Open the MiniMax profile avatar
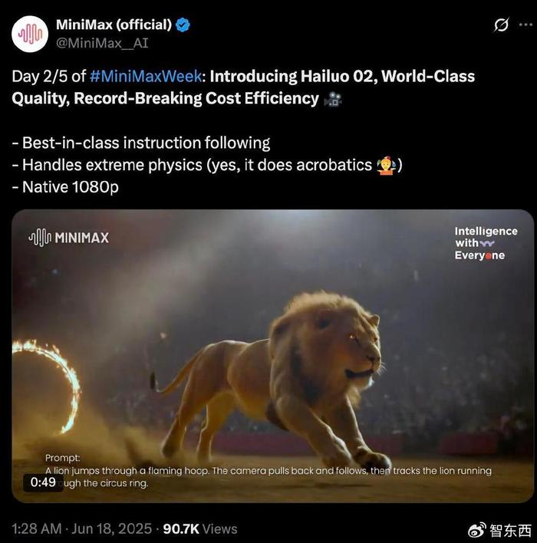This screenshot has height=543, width=537. click(x=30, y=34)
